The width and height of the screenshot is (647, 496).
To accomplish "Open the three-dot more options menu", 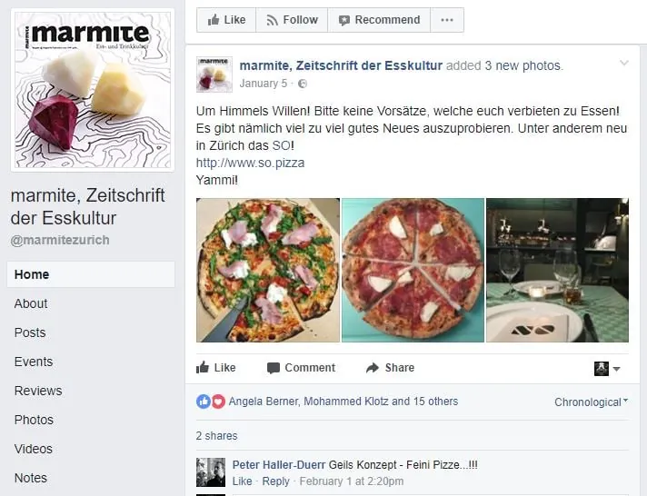I will pyautogui.click(x=447, y=20).
